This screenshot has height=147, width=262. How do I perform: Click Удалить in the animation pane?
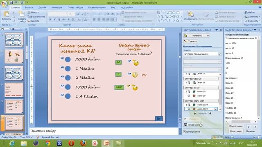click(x=191, y=41)
